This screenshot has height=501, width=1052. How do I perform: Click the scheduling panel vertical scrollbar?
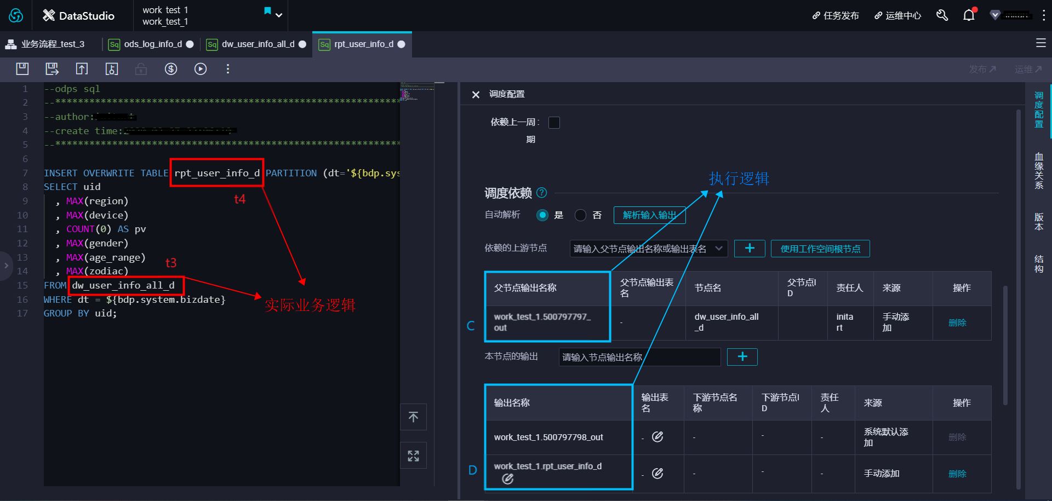pyautogui.click(x=1019, y=298)
